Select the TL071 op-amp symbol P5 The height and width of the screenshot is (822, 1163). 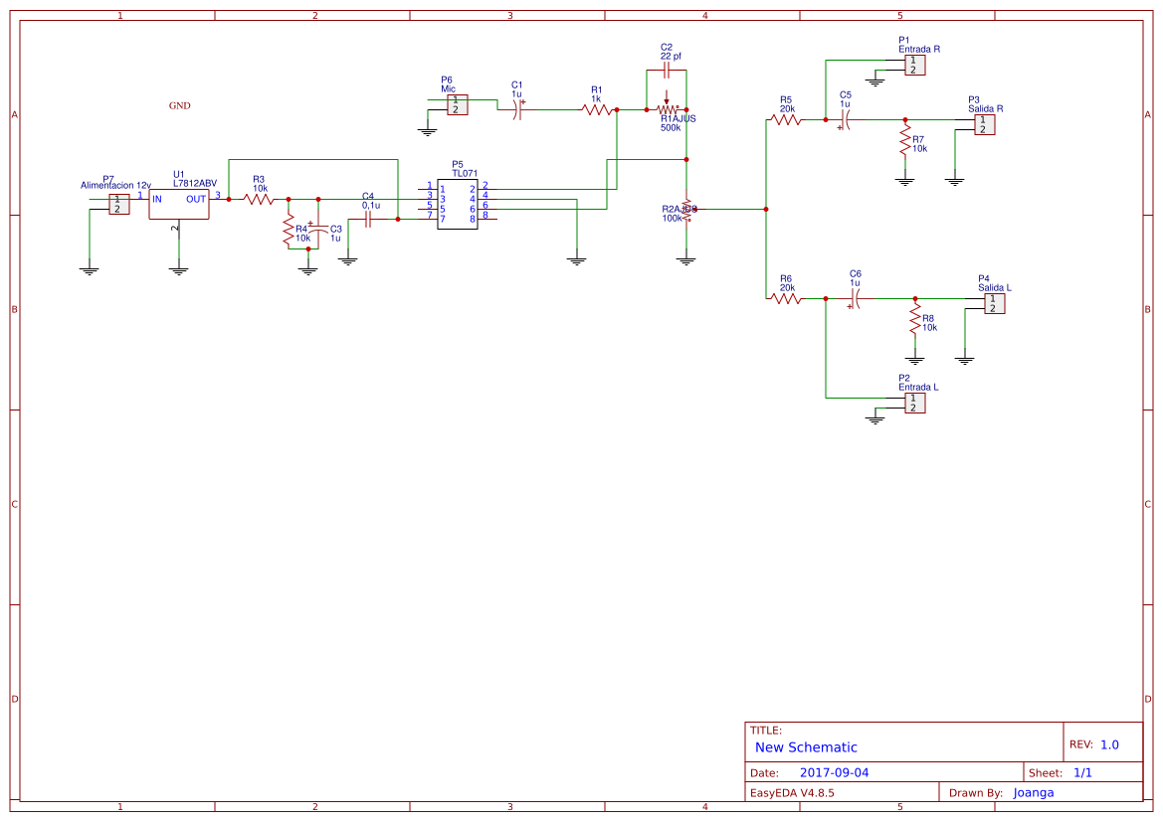[x=459, y=203]
